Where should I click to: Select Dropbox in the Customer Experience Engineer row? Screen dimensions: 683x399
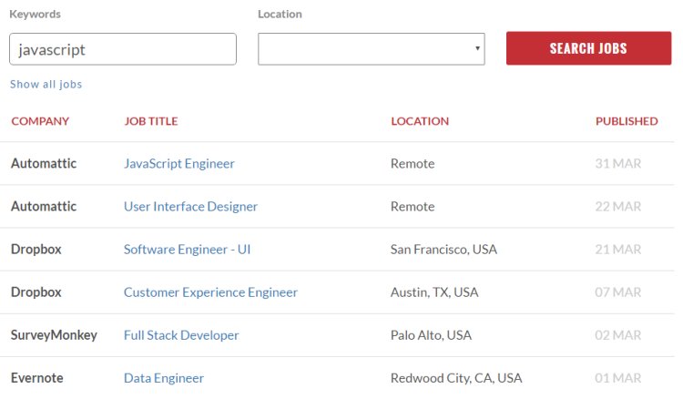(36, 292)
